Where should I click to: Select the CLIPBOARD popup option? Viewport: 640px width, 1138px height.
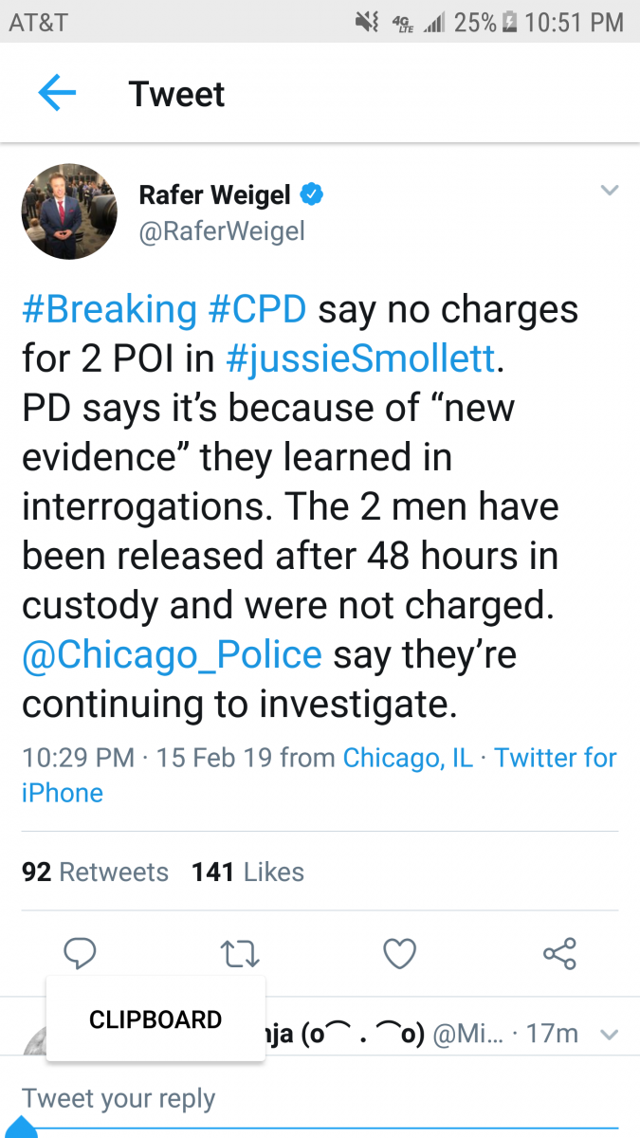coord(155,1019)
